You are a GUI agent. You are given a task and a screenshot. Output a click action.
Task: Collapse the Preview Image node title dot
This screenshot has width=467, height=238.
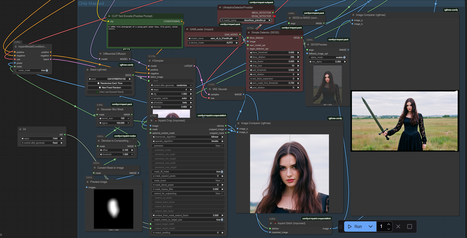[87, 182]
